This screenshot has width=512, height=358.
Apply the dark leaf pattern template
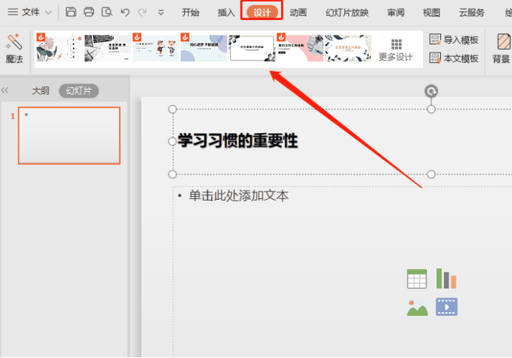tap(348, 48)
